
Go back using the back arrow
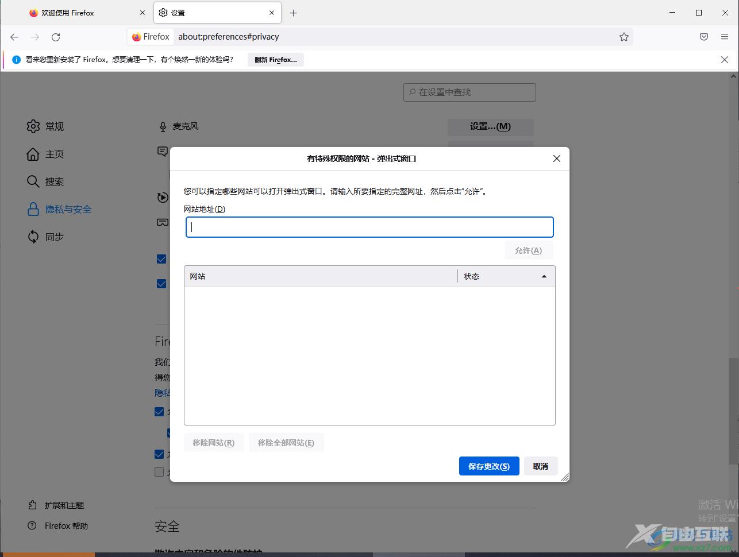click(x=14, y=37)
